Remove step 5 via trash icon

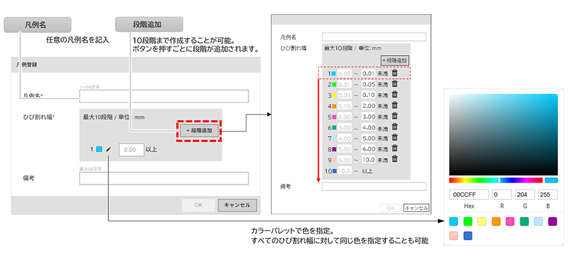[395, 116]
